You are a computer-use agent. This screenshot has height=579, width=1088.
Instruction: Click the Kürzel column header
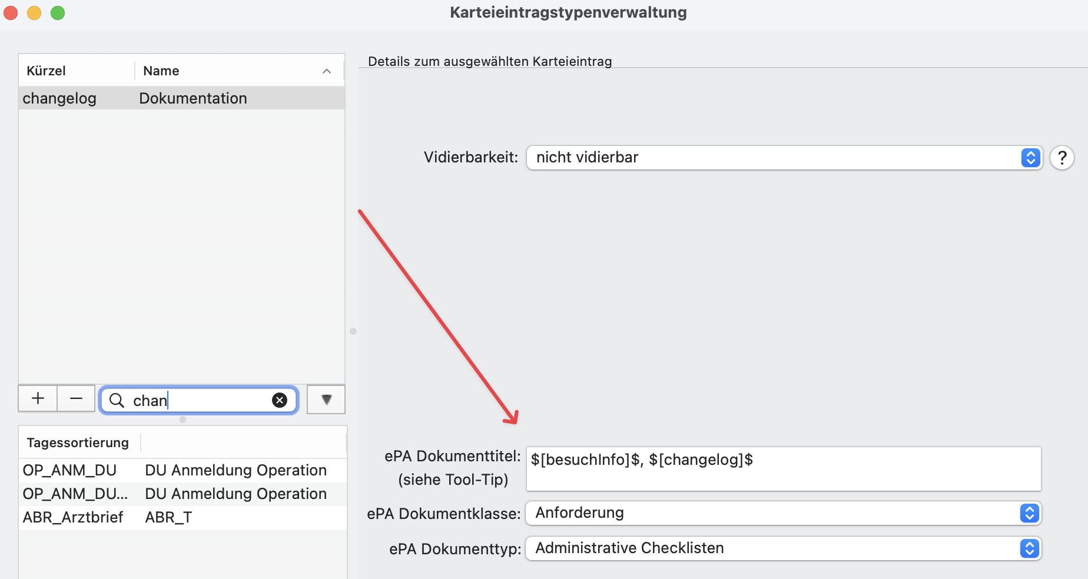(x=46, y=71)
